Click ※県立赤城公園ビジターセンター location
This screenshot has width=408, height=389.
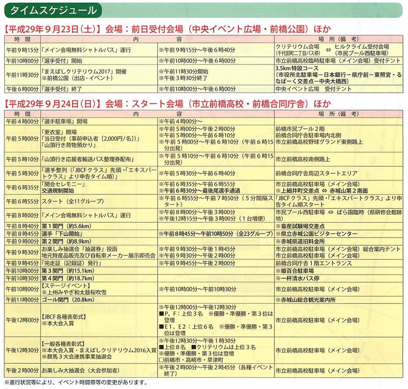point(317,234)
